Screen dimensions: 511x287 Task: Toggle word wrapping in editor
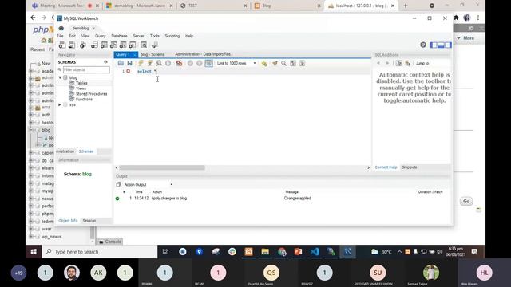[x=302, y=63]
